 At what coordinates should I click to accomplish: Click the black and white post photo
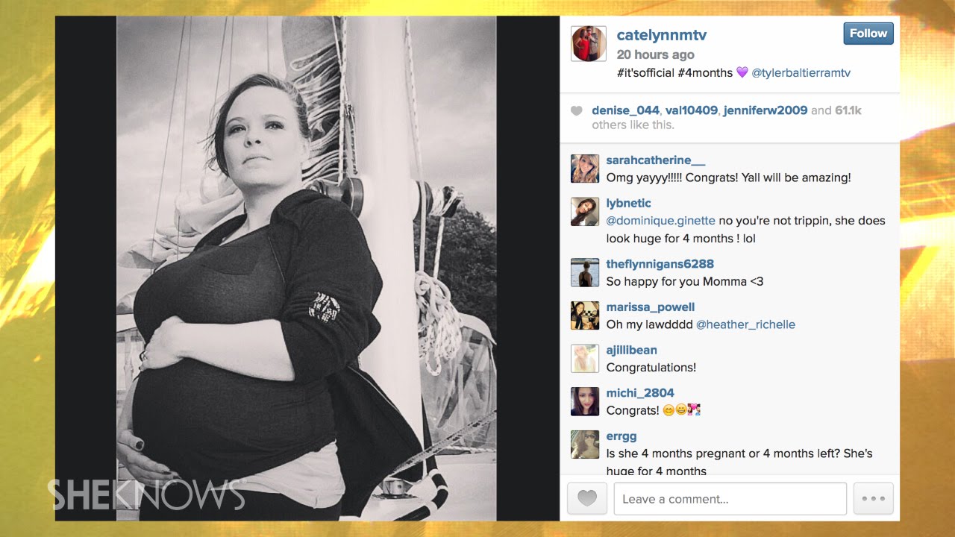(306, 268)
